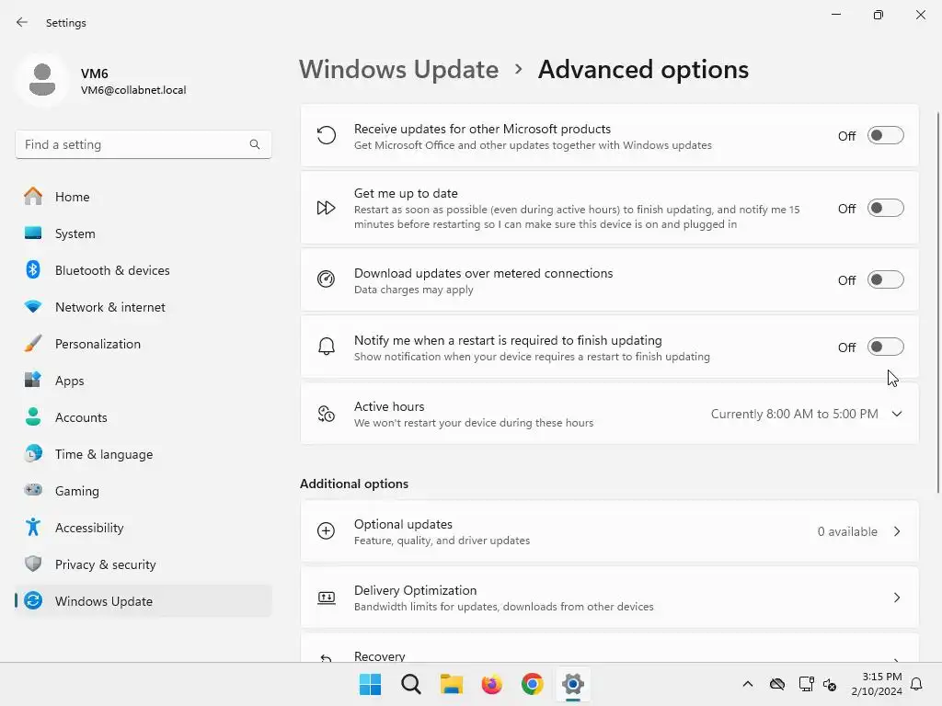Go to System settings
Image resolution: width=942 pixels, height=706 pixels.
(143, 233)
